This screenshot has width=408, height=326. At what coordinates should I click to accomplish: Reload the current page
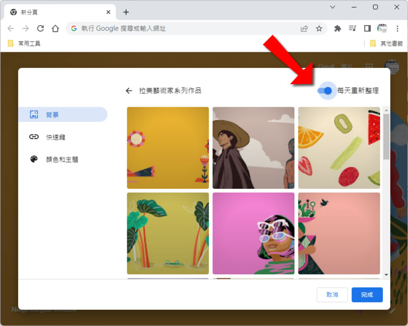(x=40, y=29)
